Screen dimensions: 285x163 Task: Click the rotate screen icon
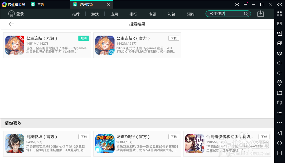pyautogui.click(x=280, y=103)
